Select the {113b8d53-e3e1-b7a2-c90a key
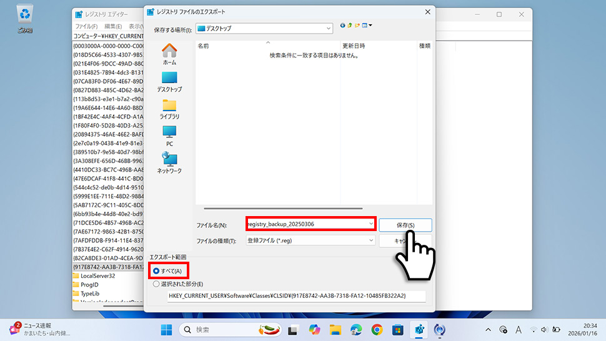The image size is (606, 341). tap(108, 99)
